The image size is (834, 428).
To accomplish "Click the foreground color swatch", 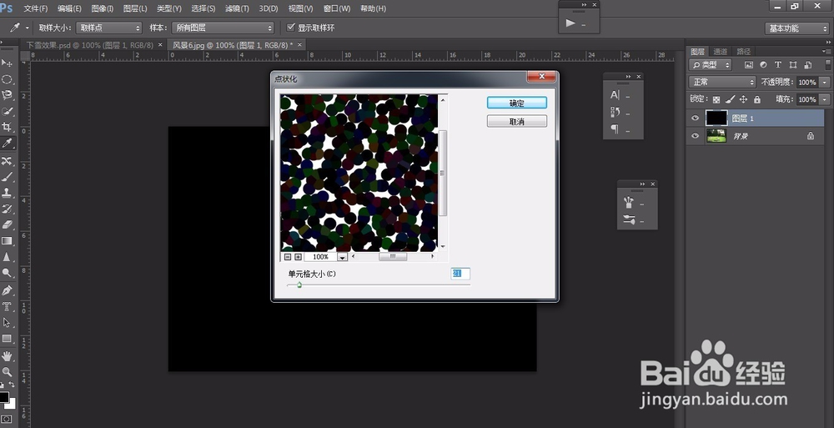I will point(3,397).
